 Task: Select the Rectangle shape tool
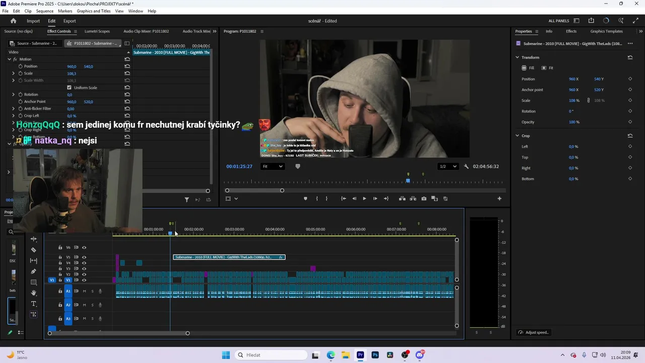point(34,282)
